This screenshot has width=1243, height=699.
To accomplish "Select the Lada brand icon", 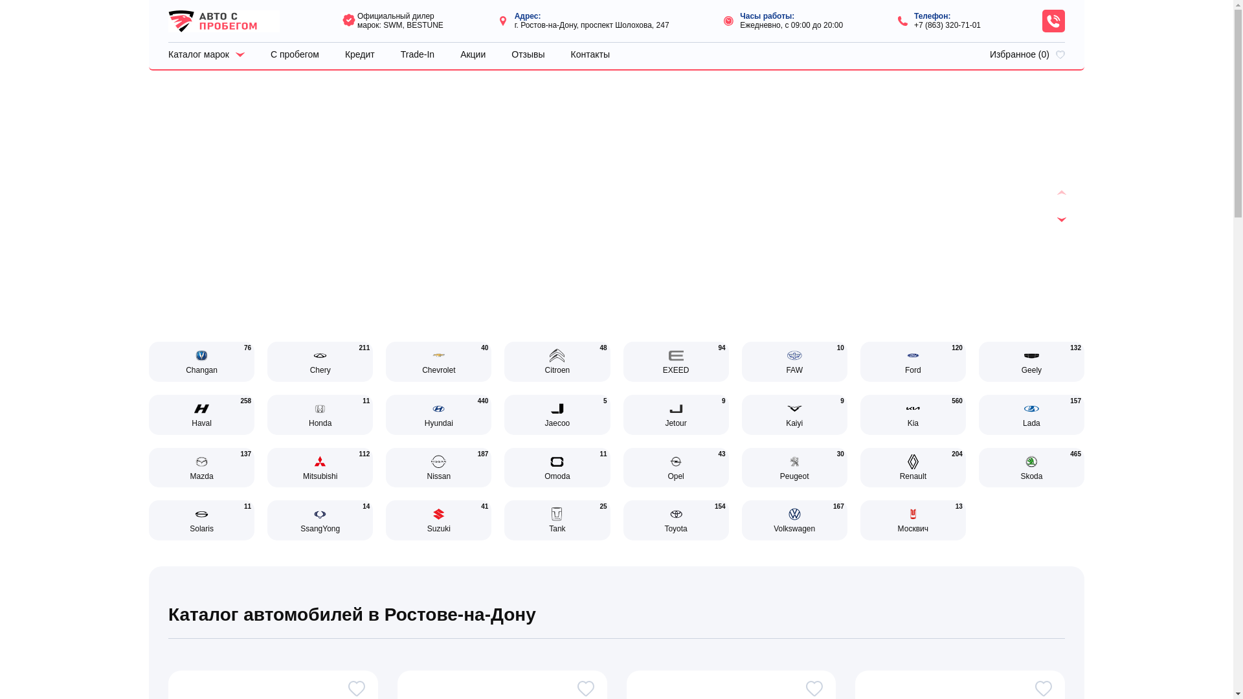I will pos(1031,408).
